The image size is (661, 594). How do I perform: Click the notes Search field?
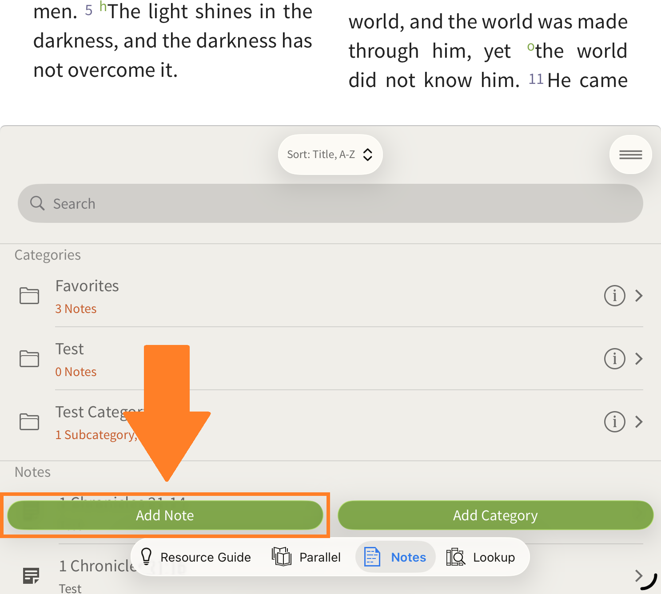point(330,204)
